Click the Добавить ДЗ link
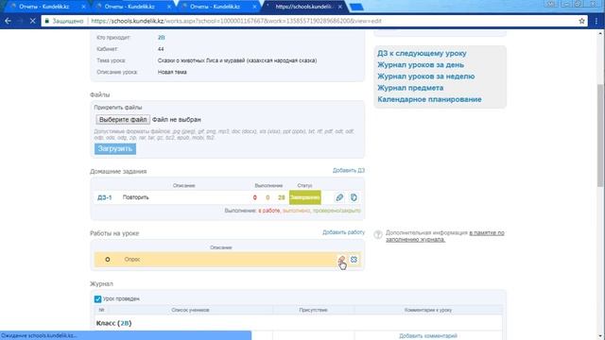This screenshot has width=605, height=340. point(349,170)
